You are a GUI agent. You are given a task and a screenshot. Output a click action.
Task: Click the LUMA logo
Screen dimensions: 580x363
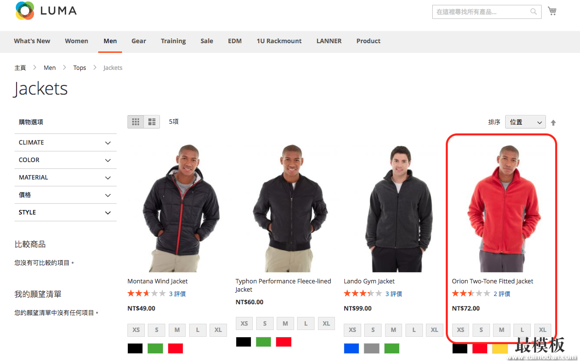click(46, 11)
